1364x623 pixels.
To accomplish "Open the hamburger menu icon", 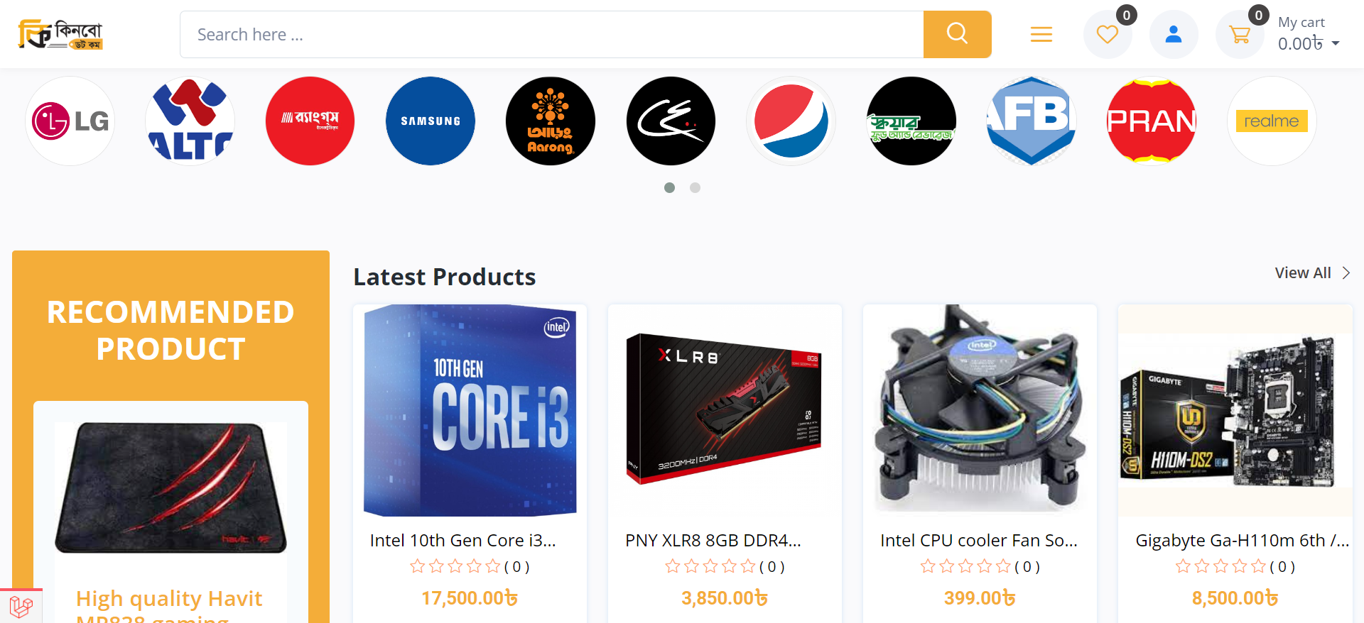I will click(x=1041, y=34).
